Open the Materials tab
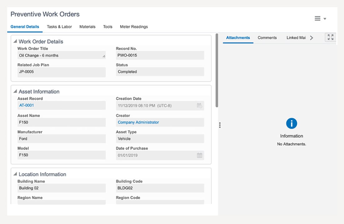The width and height of the screenshot is (344, 224). pyautogui.click(x=87, y=27)
